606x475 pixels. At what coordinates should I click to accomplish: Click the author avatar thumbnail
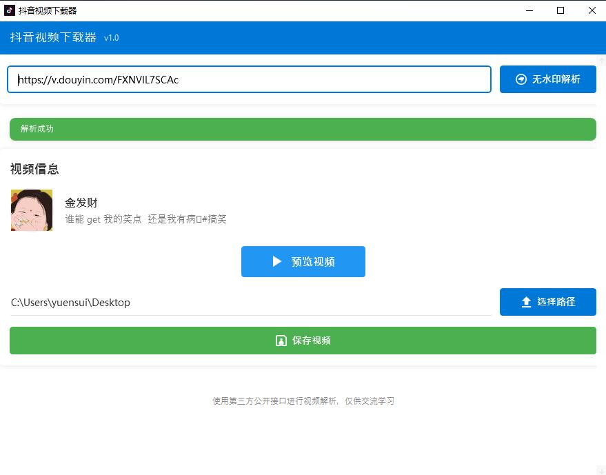point(32,210)
